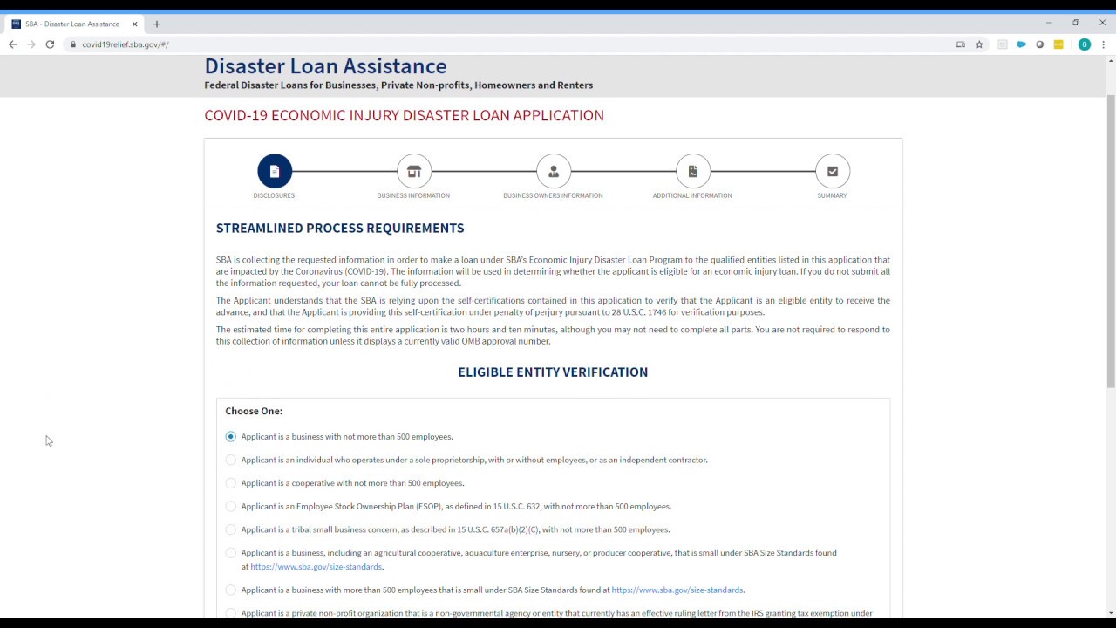Open a new browser tab
The image size is (1116, 628).
[x=157, y=24]
